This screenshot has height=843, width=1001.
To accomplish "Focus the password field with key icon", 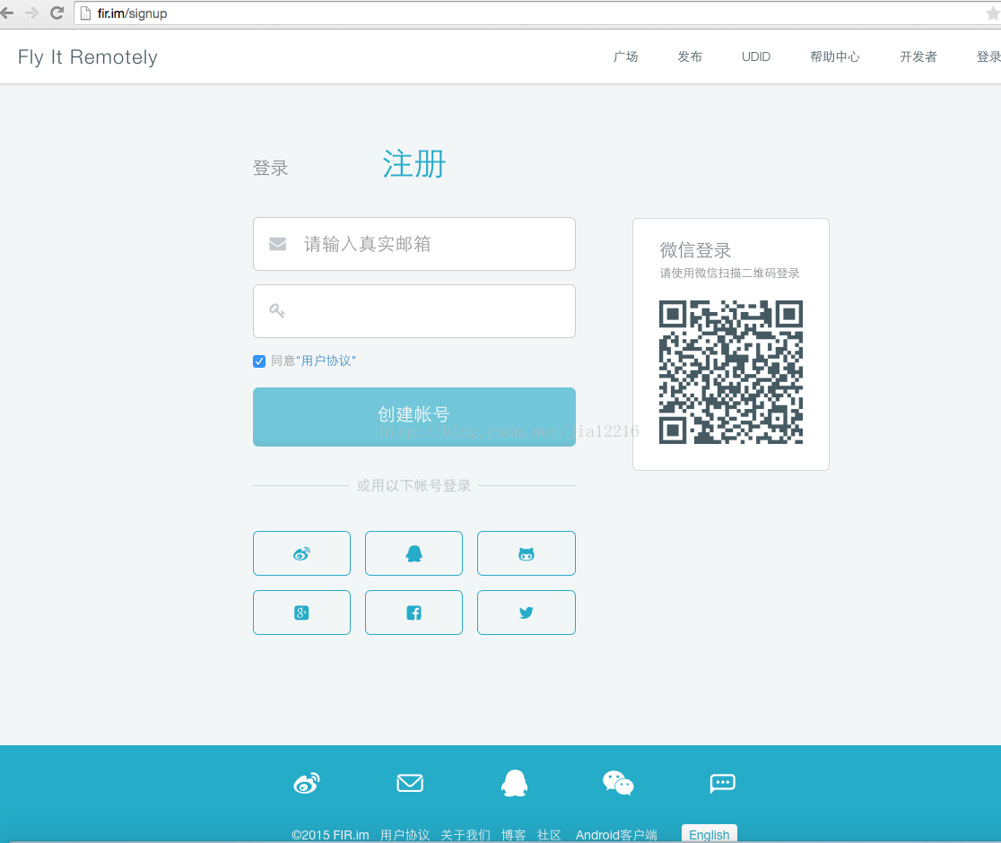I will pyautogui.click(x=414, y=311).
